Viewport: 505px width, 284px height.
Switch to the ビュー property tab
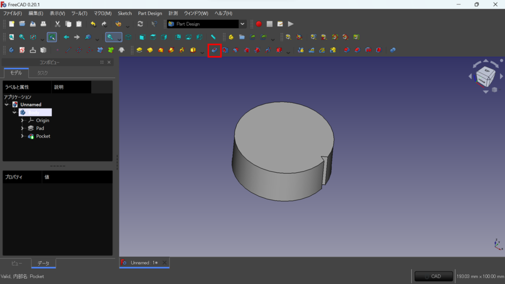[17, 263]
